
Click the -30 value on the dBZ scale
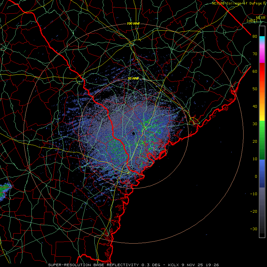(x=254, y=229)
